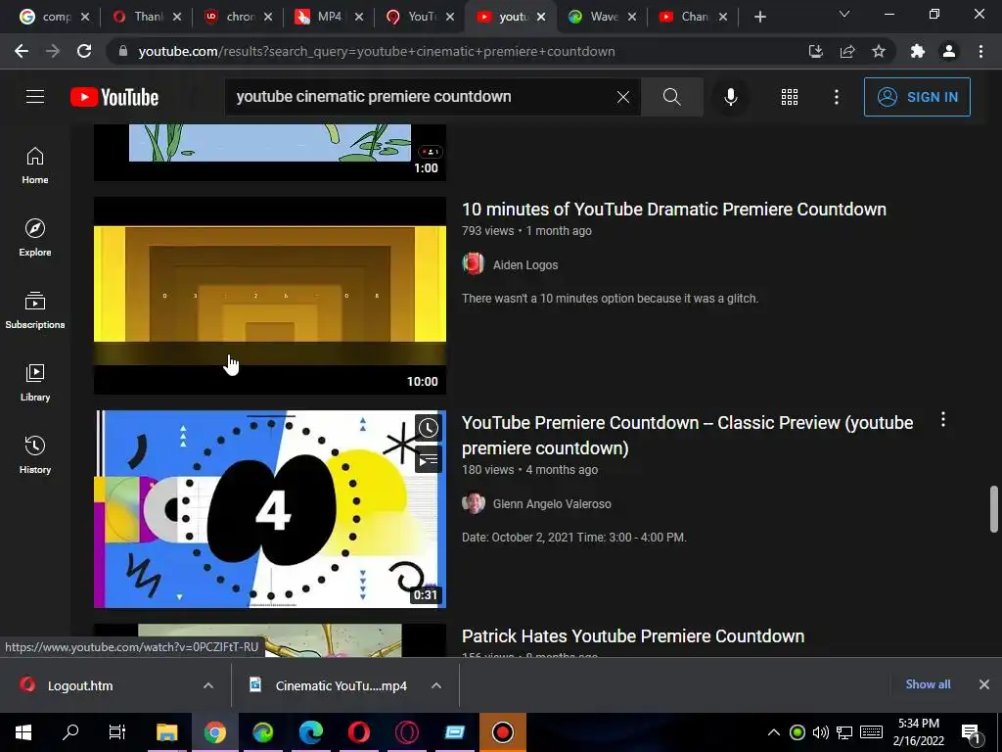Image resolution: width=1002 pixels, height=752 pixels.
Task: Open History in the sidebar
Action: [35, 454]
